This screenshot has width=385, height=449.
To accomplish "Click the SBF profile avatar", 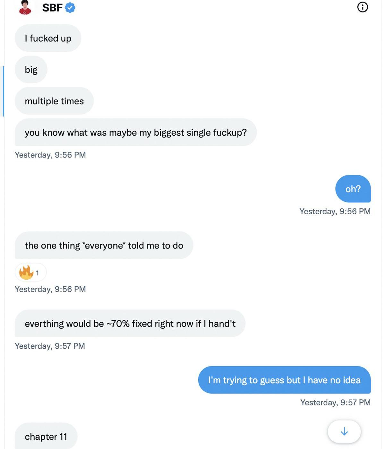I will point(25,8).
